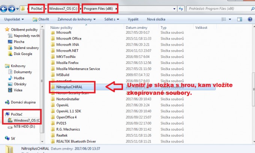The width and height of the screenshot is (255, 153).
Task: Click the navigation pane scrollbar up arrow
Action: coord(42,27)
